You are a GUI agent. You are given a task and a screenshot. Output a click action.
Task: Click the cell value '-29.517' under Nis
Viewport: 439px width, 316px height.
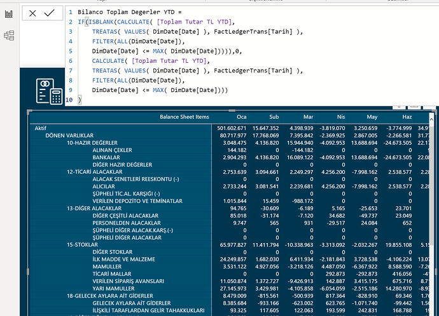coord(336,223)
